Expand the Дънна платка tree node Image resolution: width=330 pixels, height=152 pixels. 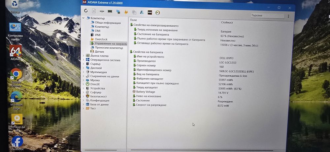click(x=83, y=56)
